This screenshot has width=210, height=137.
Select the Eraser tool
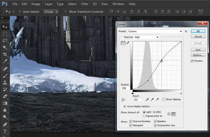[5, 96]
